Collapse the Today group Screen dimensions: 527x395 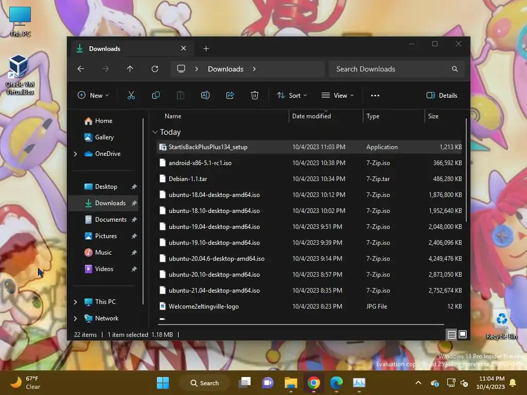pyautogui.click(x=155, y=132)
